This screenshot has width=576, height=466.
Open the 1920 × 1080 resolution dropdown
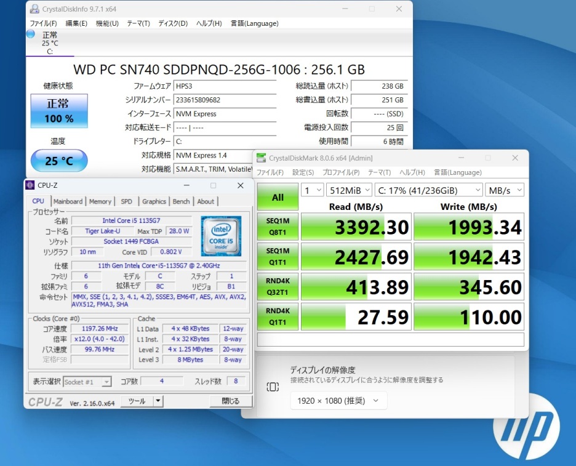pos(338,401)
